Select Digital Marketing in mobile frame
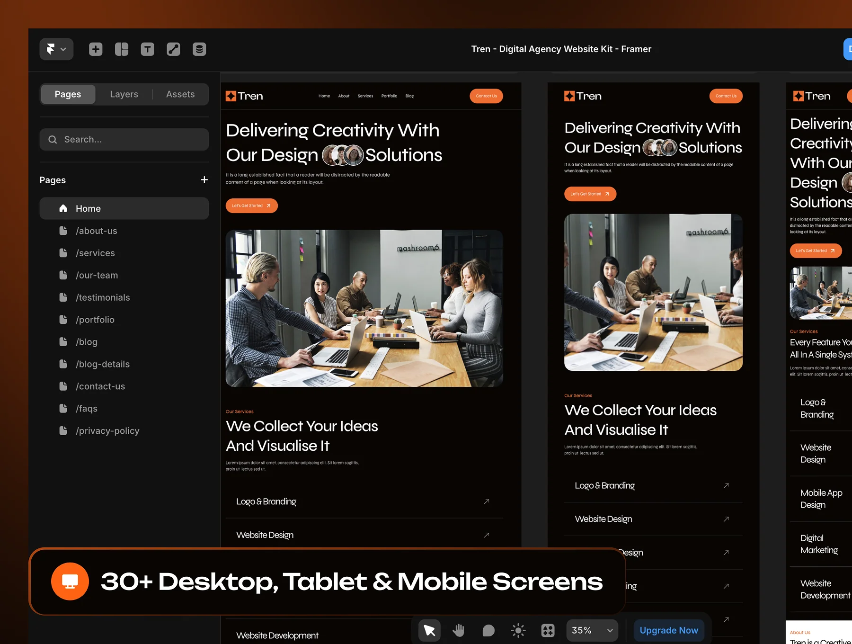This screenshot has width=852, height=644. [x=819, y=544]
